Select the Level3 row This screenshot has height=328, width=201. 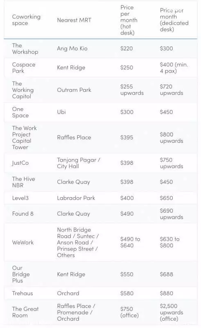click(101, 198)
